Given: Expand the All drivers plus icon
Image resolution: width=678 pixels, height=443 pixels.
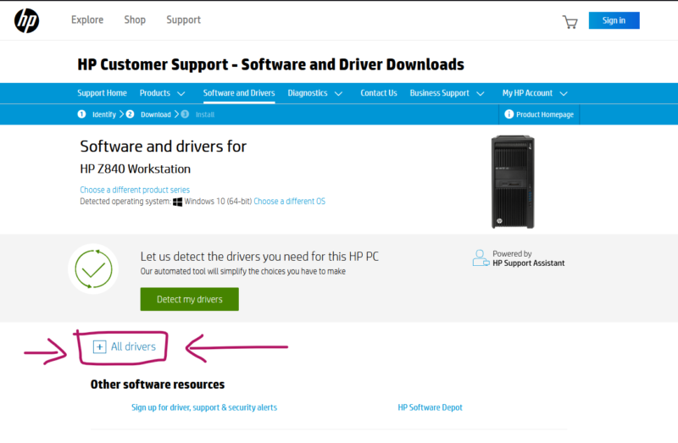Looking at the screenshot, I should tap(99, 346).
